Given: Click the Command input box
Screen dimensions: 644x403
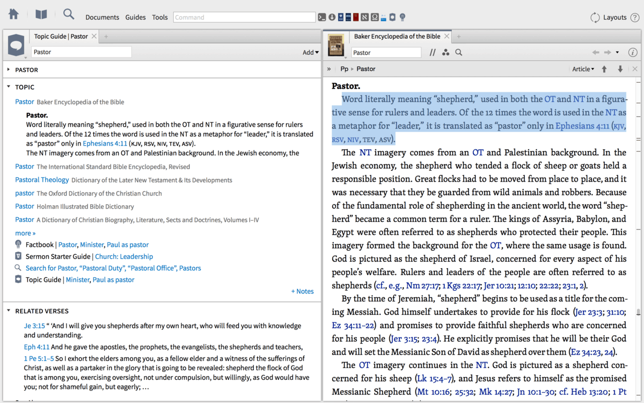Looking at the screenshot, I should 244,17.
